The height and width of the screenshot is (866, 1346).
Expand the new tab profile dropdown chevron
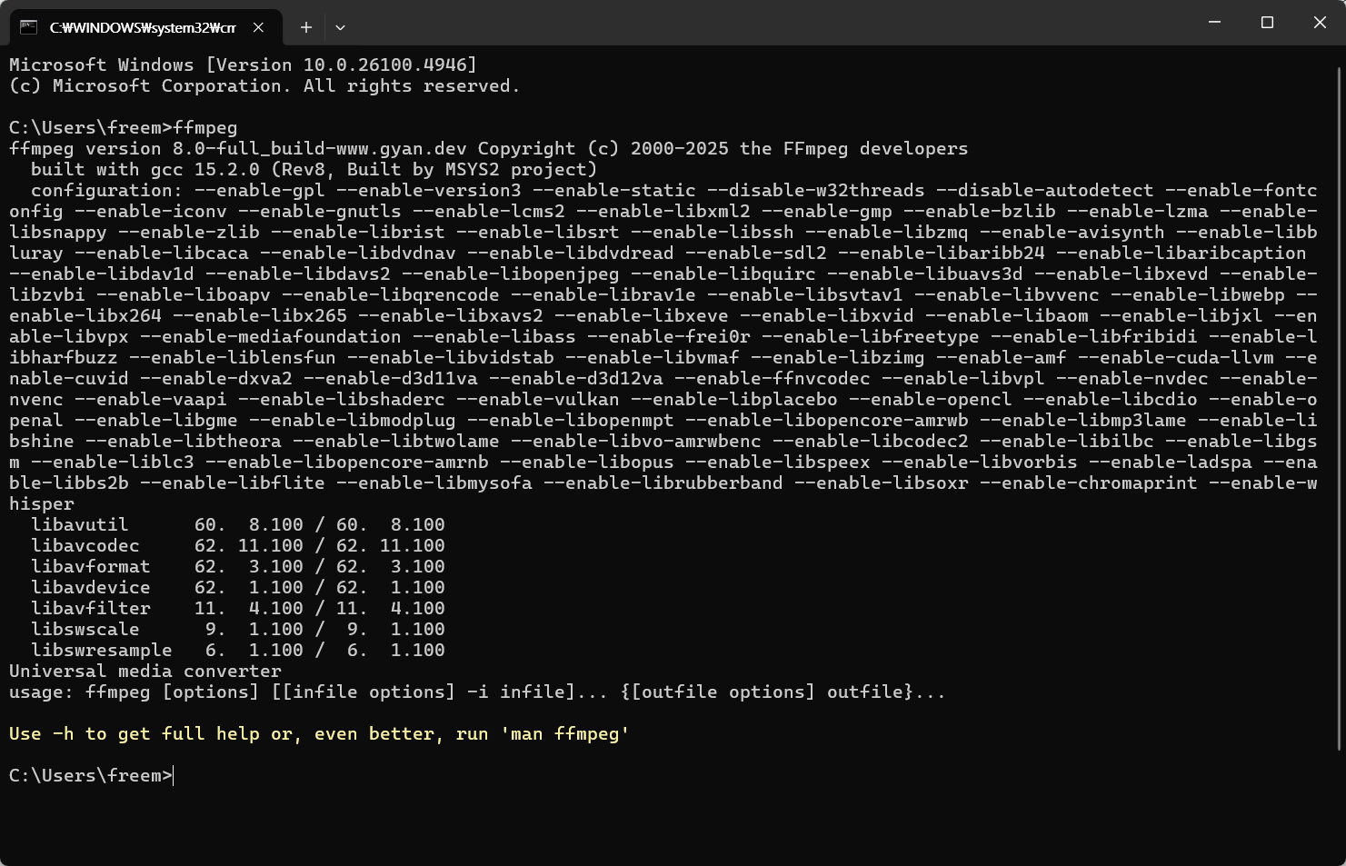pos(340,27)
